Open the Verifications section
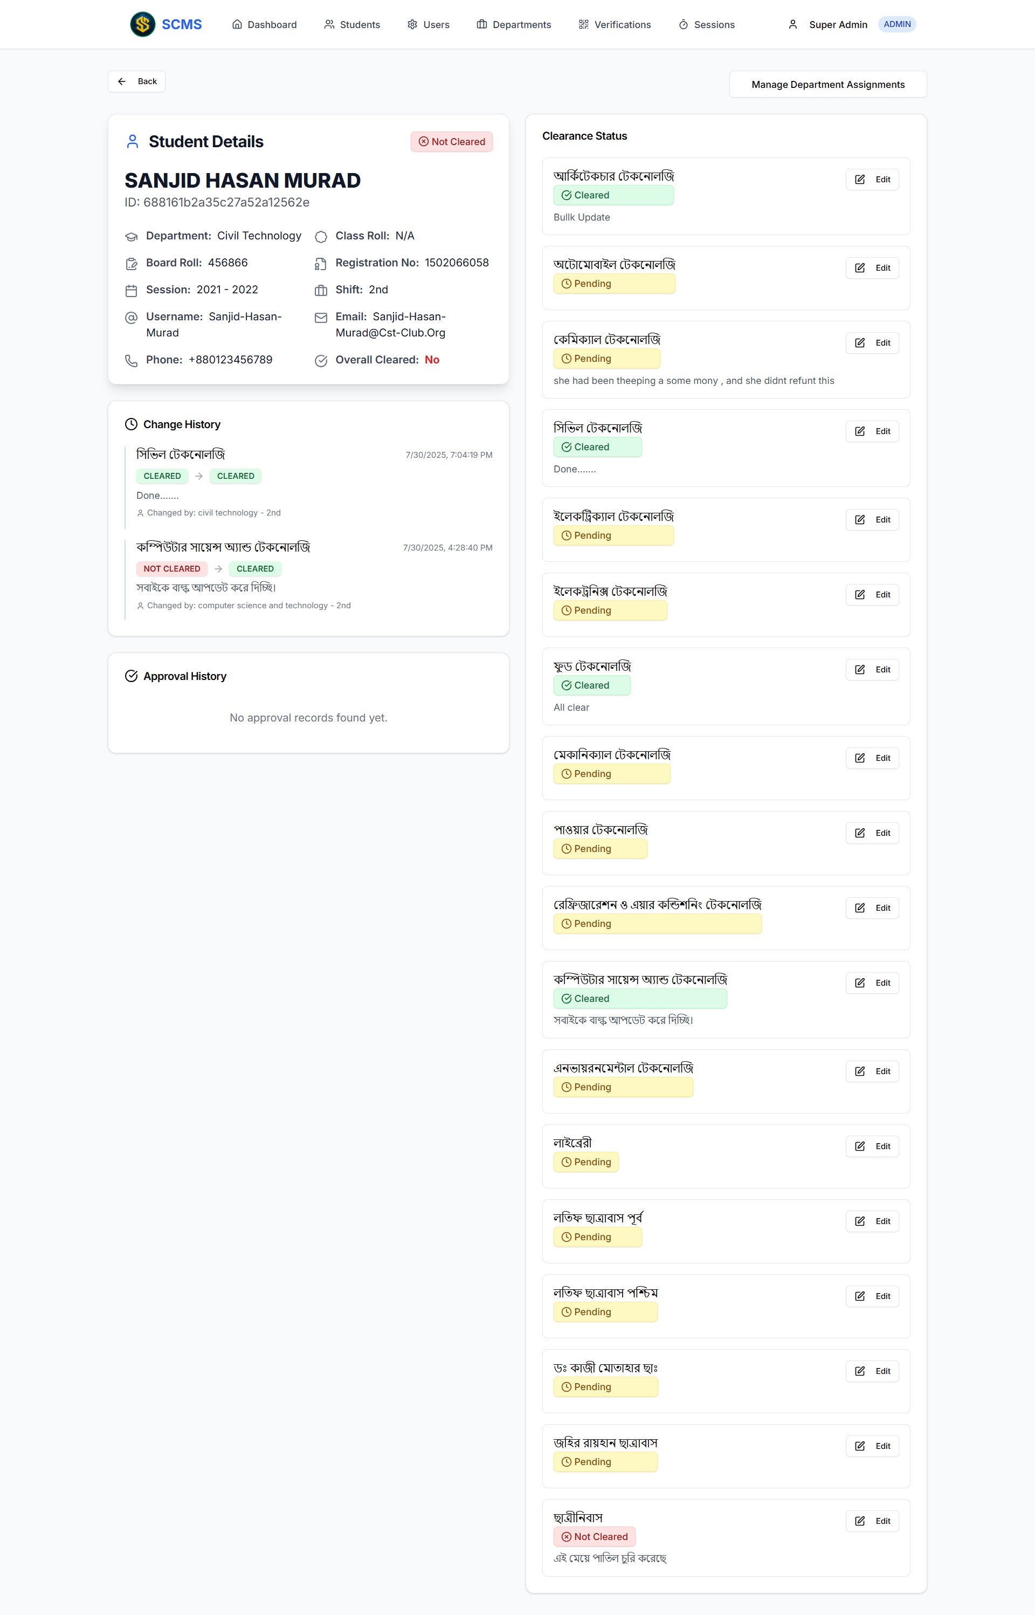This screenshot has width=1035, height=1615. [x=615, y=24]
